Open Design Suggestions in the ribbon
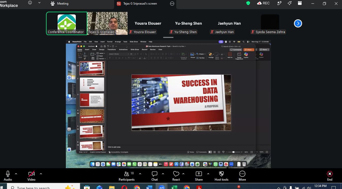Screen dimensions: 342x189 [239, 56]
